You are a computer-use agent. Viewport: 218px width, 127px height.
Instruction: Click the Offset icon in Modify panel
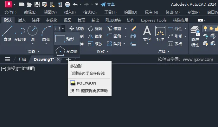pyautogui.click(x=133, y=44)
